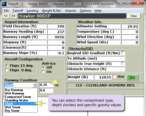Click Obstacle Distance (ft) field
146x116 pixels.
pos(96,69)
